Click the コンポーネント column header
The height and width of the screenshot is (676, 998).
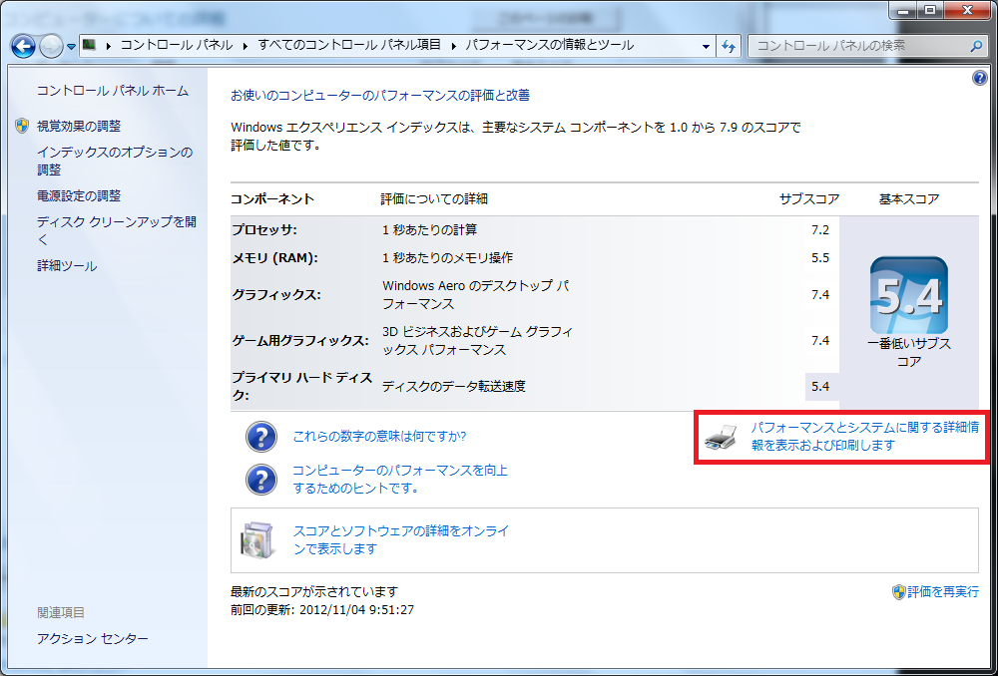tap(272, 199)
